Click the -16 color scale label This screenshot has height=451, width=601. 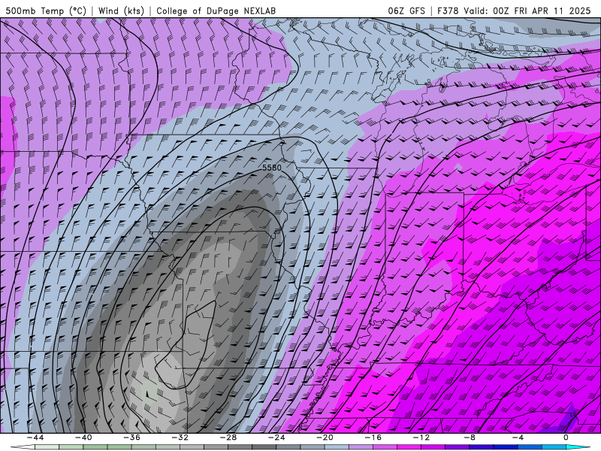coord(373,437)
